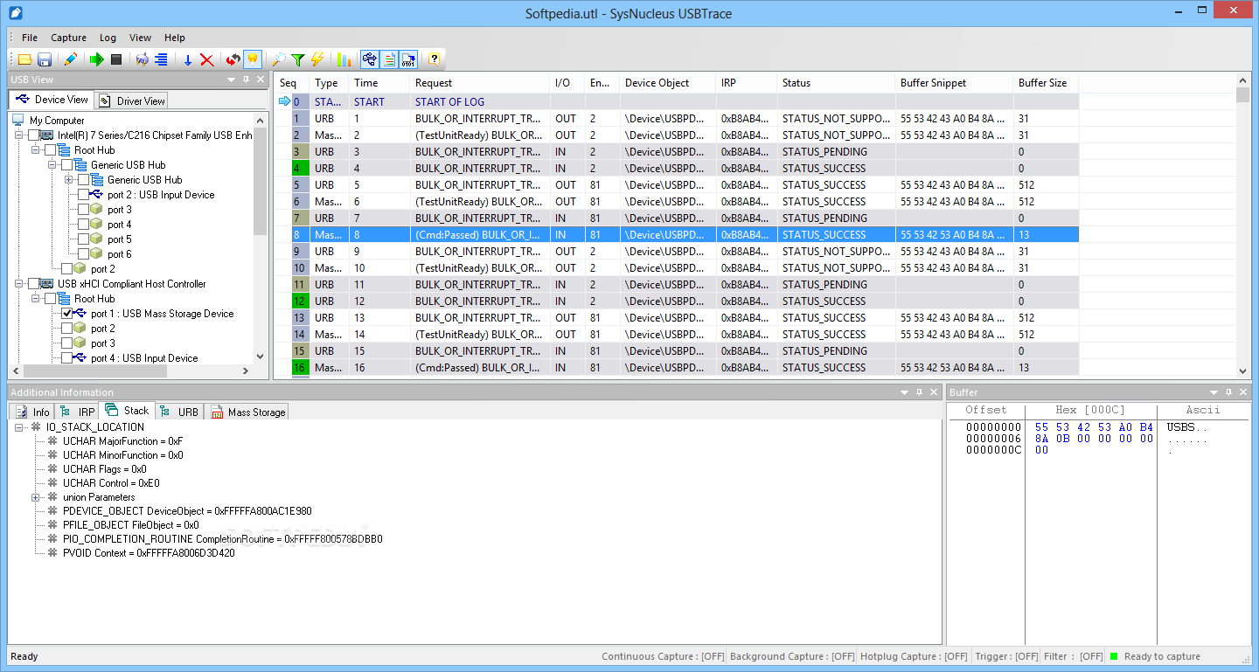Click the red and black refresh arrows icon

point(233,59)
